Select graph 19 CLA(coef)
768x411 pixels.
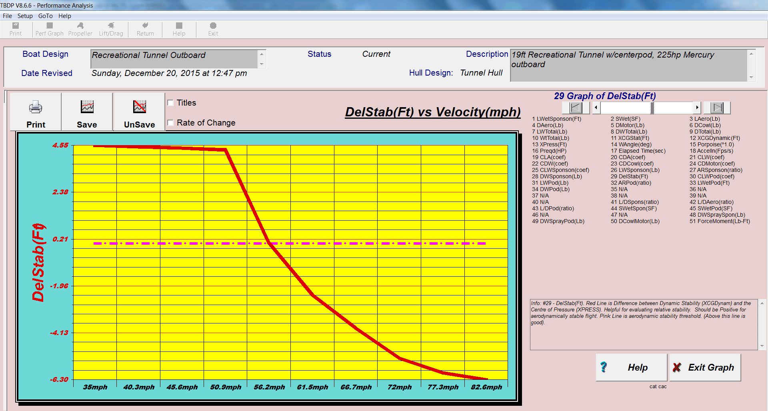(548, 157)
